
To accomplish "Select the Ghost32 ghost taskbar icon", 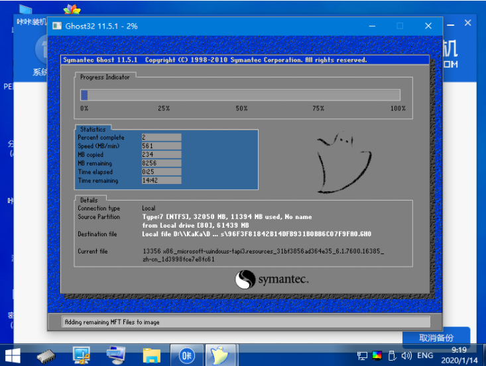I will click(220, 355).
